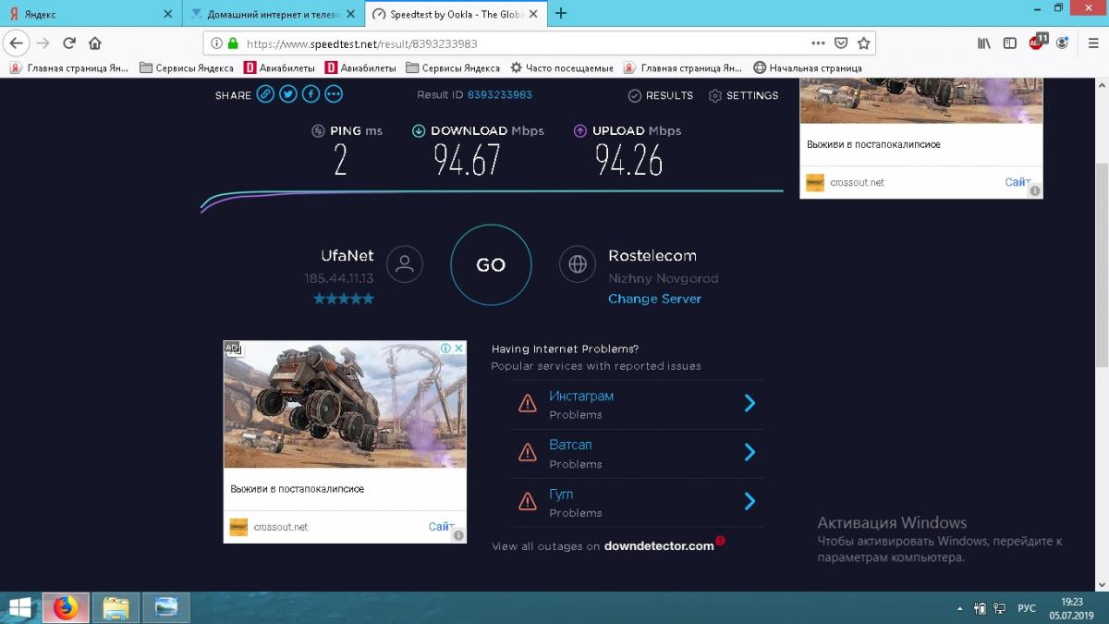Screen dimensions: 1109x624
Task: Open the taskbar clock and date
Action: (x=1072, y=607)
